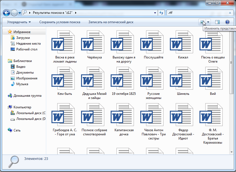Toggle the preview pane

(x=217, y=22)
